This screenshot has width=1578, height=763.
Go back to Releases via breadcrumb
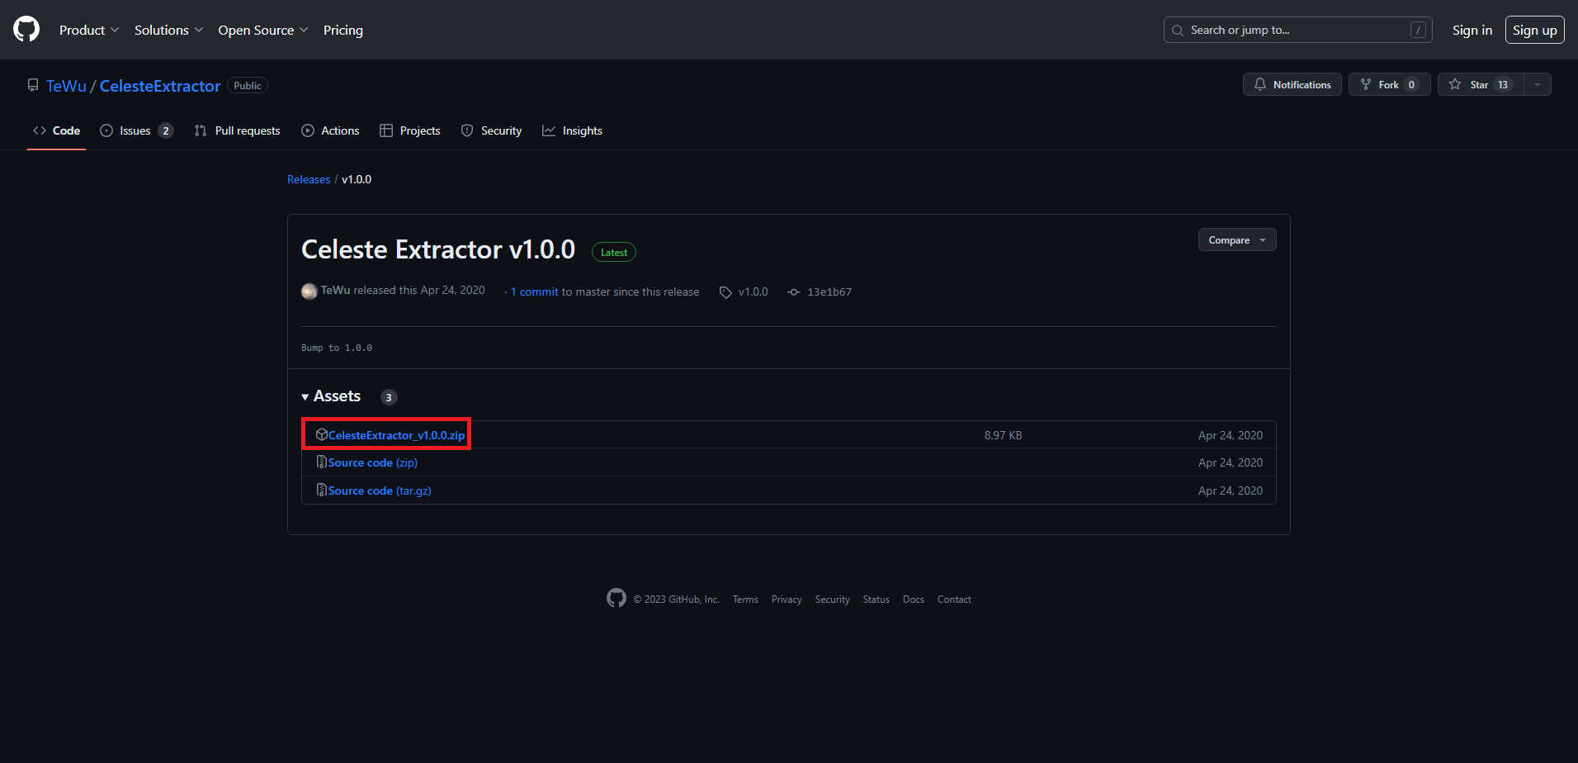click(309, 179)
